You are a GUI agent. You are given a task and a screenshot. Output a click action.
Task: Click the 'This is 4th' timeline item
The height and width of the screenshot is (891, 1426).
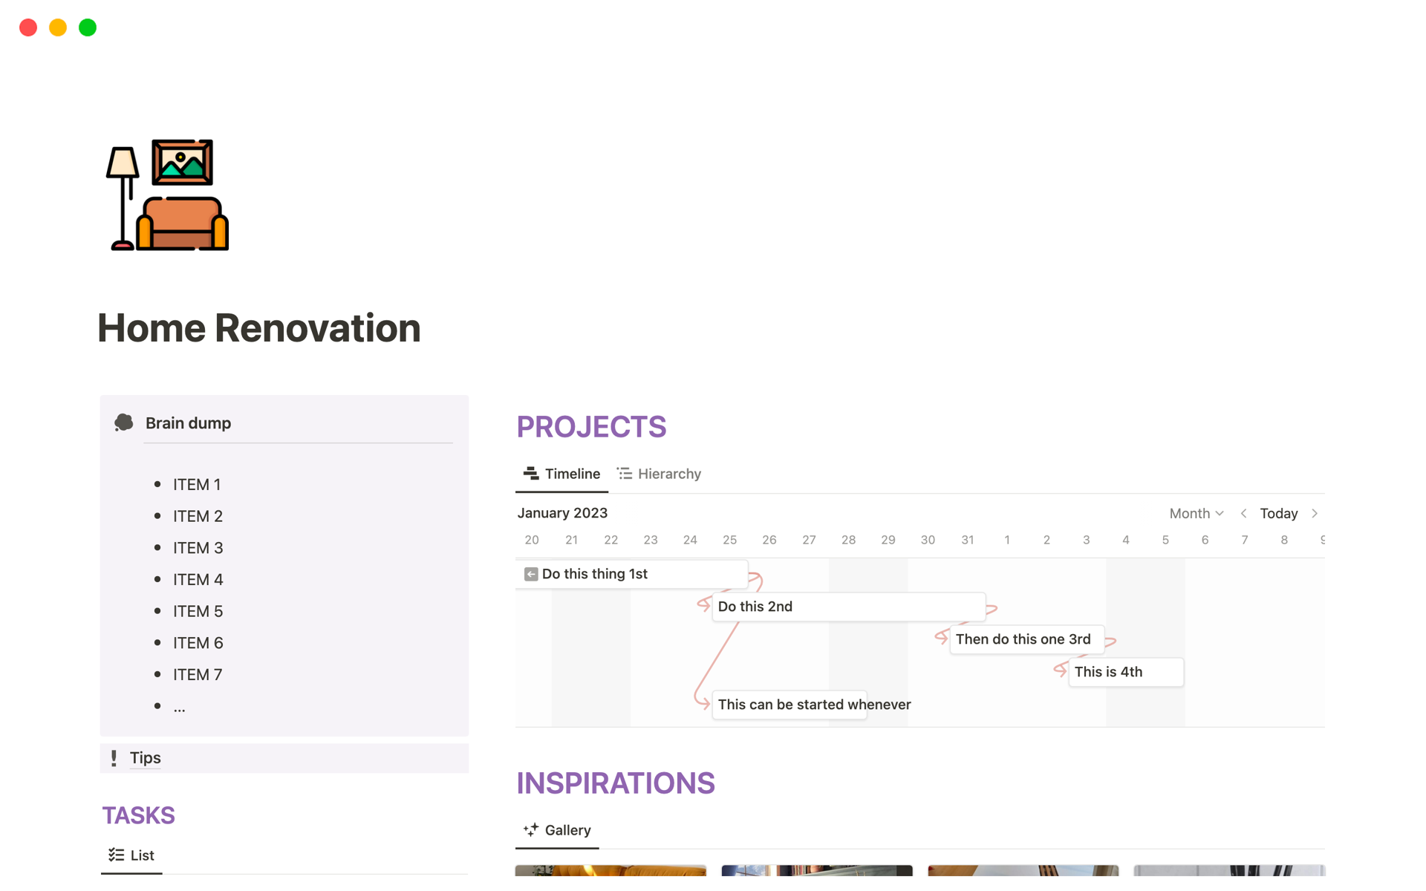tap(1125, 672)
